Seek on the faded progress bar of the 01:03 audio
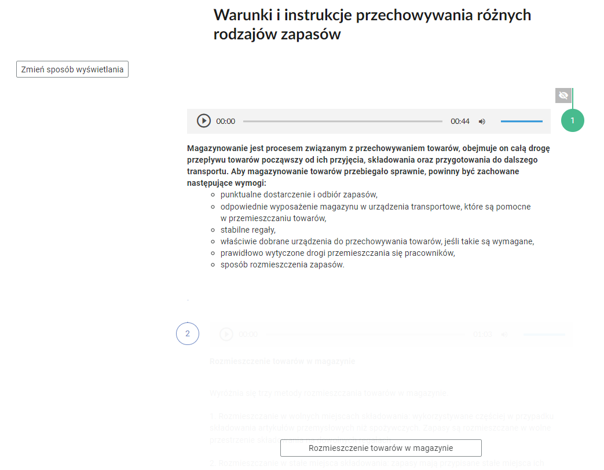 (x=365, y=335)
